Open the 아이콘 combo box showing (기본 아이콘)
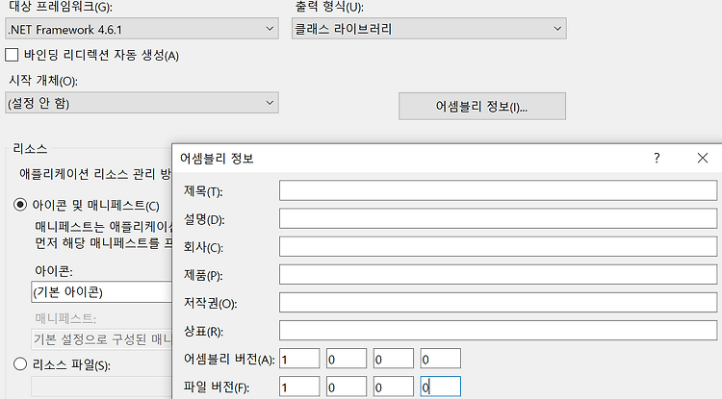 tap(102, 292)
